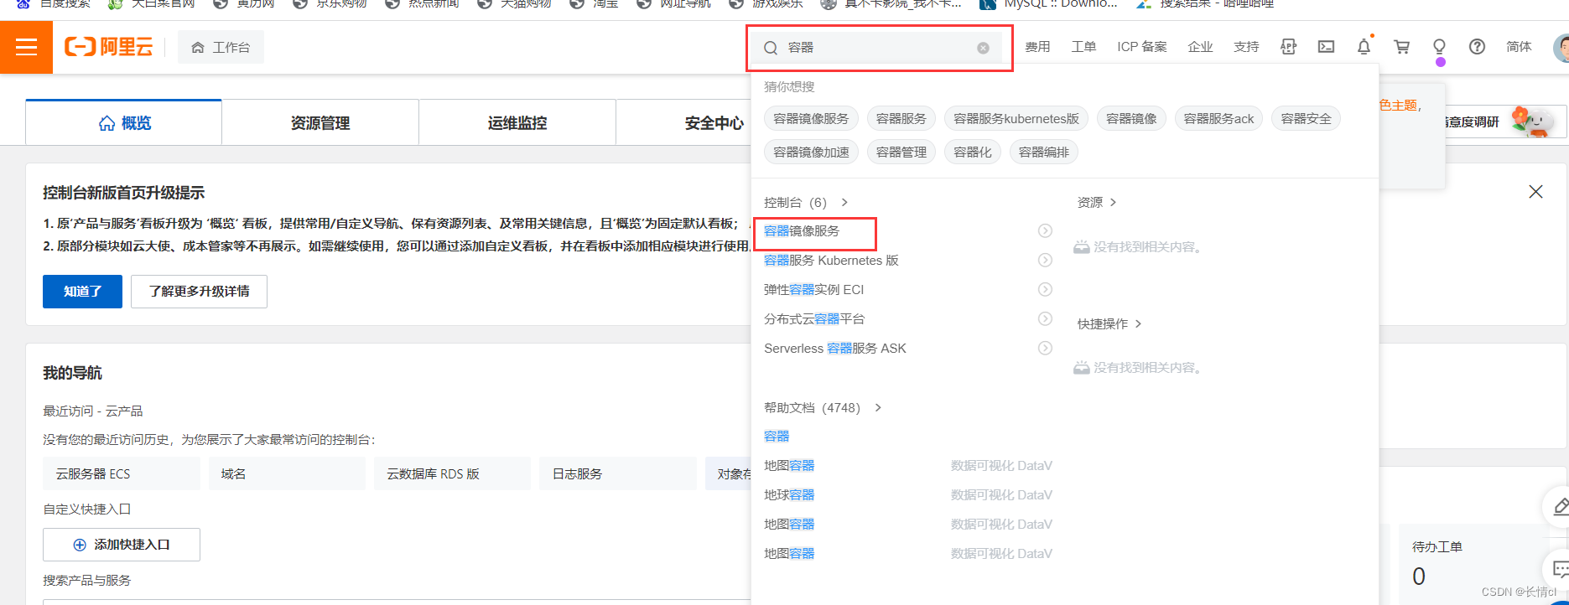
Task: Click 添加快捷入口 button
Action: [122, 545]
